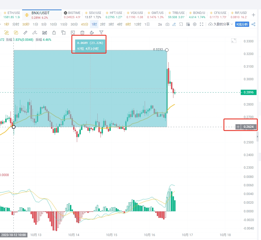The width and height of the screenshot is (261, 240).
Task: Select the candlestick pattern tool
Action: (44, 32)
